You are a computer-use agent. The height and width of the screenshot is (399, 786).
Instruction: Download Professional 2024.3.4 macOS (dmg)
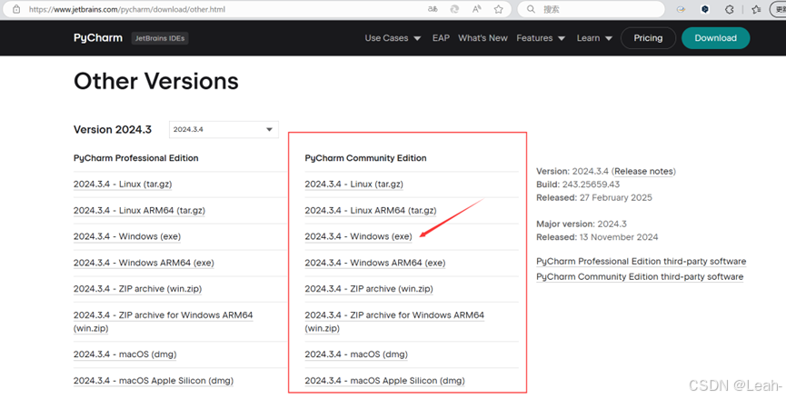click(x=125, y=354)
